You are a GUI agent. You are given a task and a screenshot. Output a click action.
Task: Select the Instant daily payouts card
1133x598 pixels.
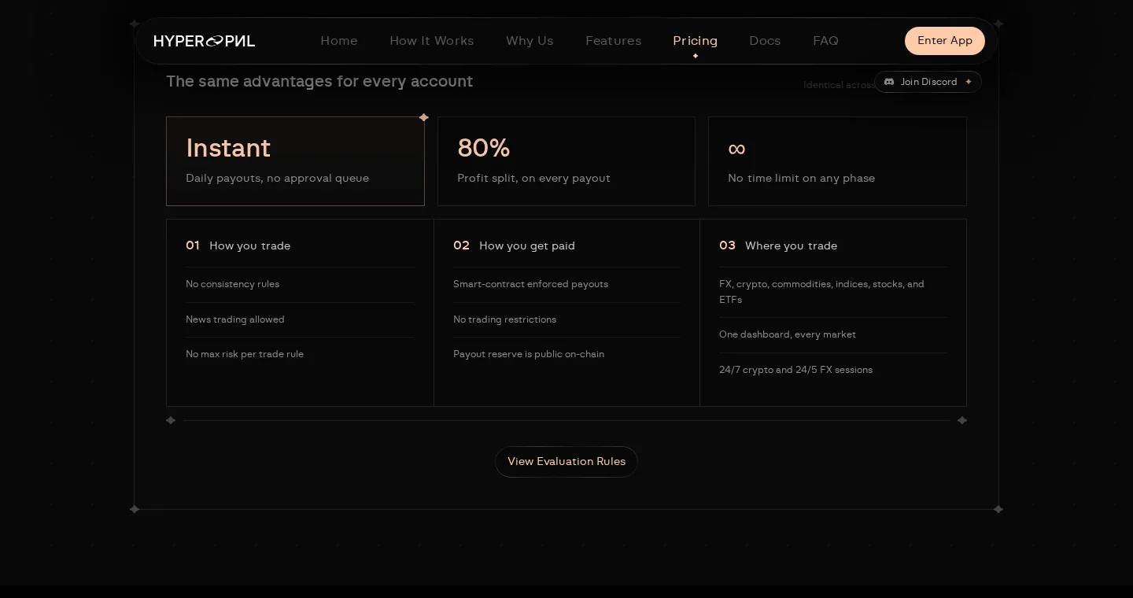(295, 161)
